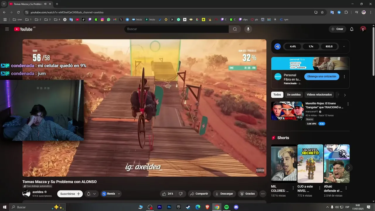This screenshot has height=211, width=375.
Task: Expand the Remix dropdown arrow
Action: pos(119,194)
